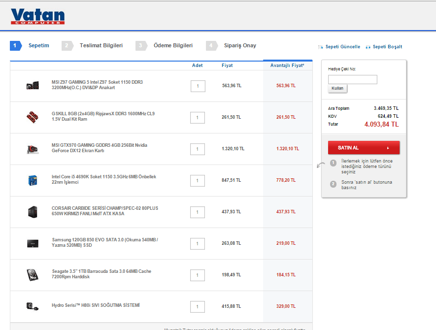Edit quantity for Corsair Carbide case

point(198,212)
